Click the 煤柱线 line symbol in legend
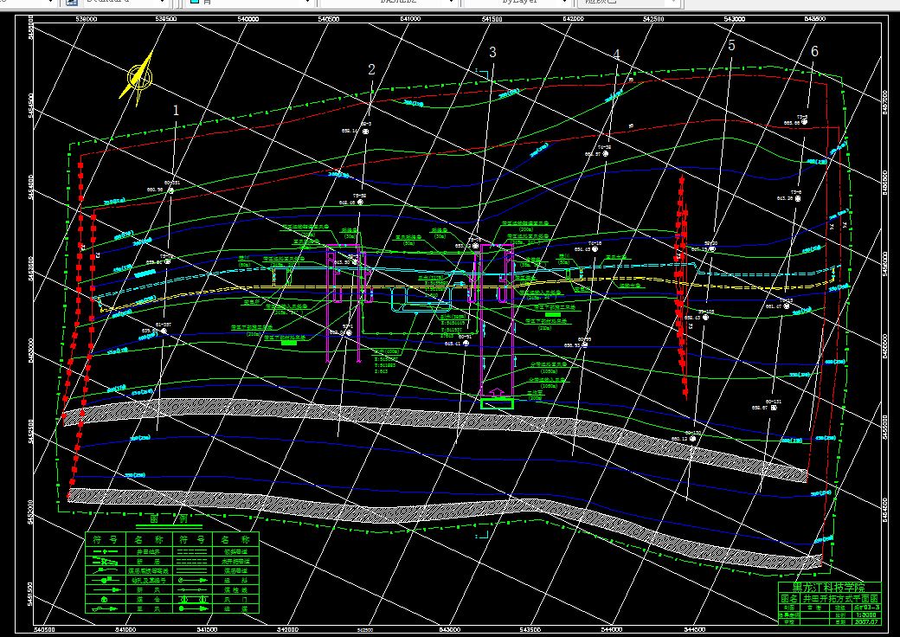 192,590
